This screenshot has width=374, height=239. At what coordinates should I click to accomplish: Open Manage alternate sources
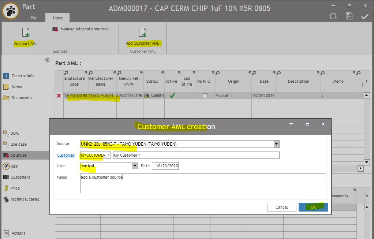pyautogui.click(x=81, y=29)
